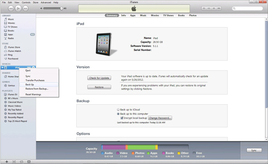This screenshot has height=164, width=268.
Task: Click the iTunes Store bag icon
Action: tap(5, 47)
